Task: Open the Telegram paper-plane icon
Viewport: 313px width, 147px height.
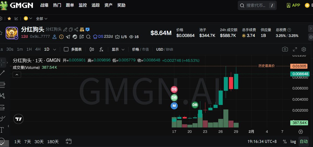Action: point(68,37)
